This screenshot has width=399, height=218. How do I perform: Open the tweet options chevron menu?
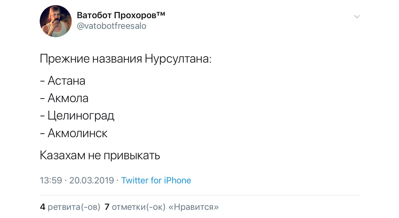(357, 17)
